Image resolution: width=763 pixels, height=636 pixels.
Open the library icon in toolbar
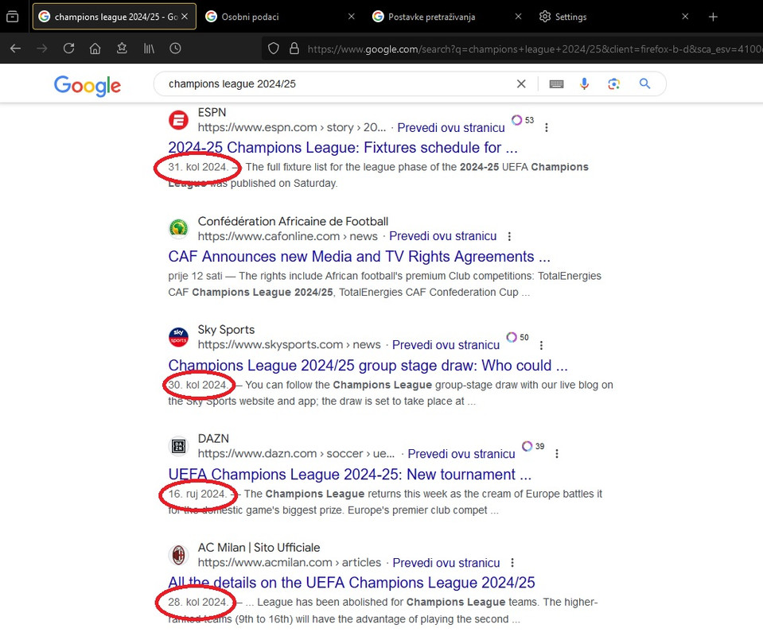point(149,48)
